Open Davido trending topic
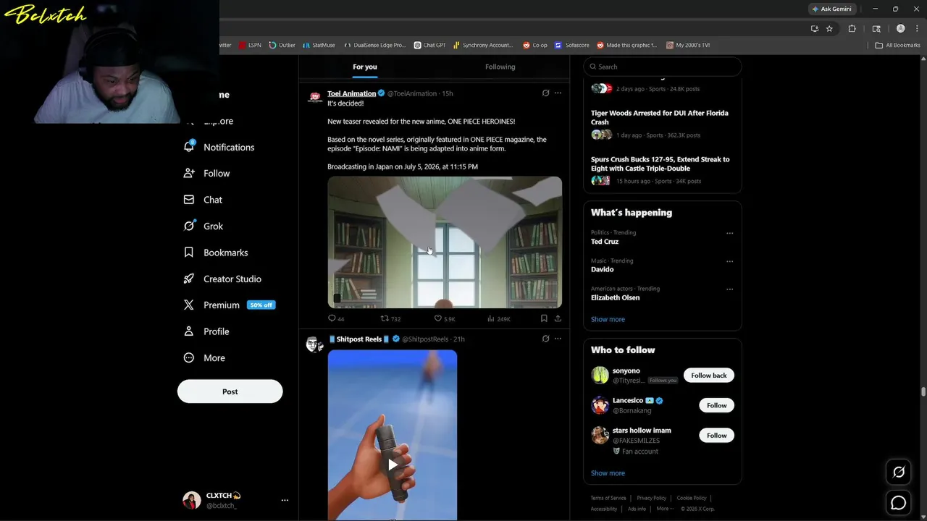The image size is (927, 521). [603, 269]
